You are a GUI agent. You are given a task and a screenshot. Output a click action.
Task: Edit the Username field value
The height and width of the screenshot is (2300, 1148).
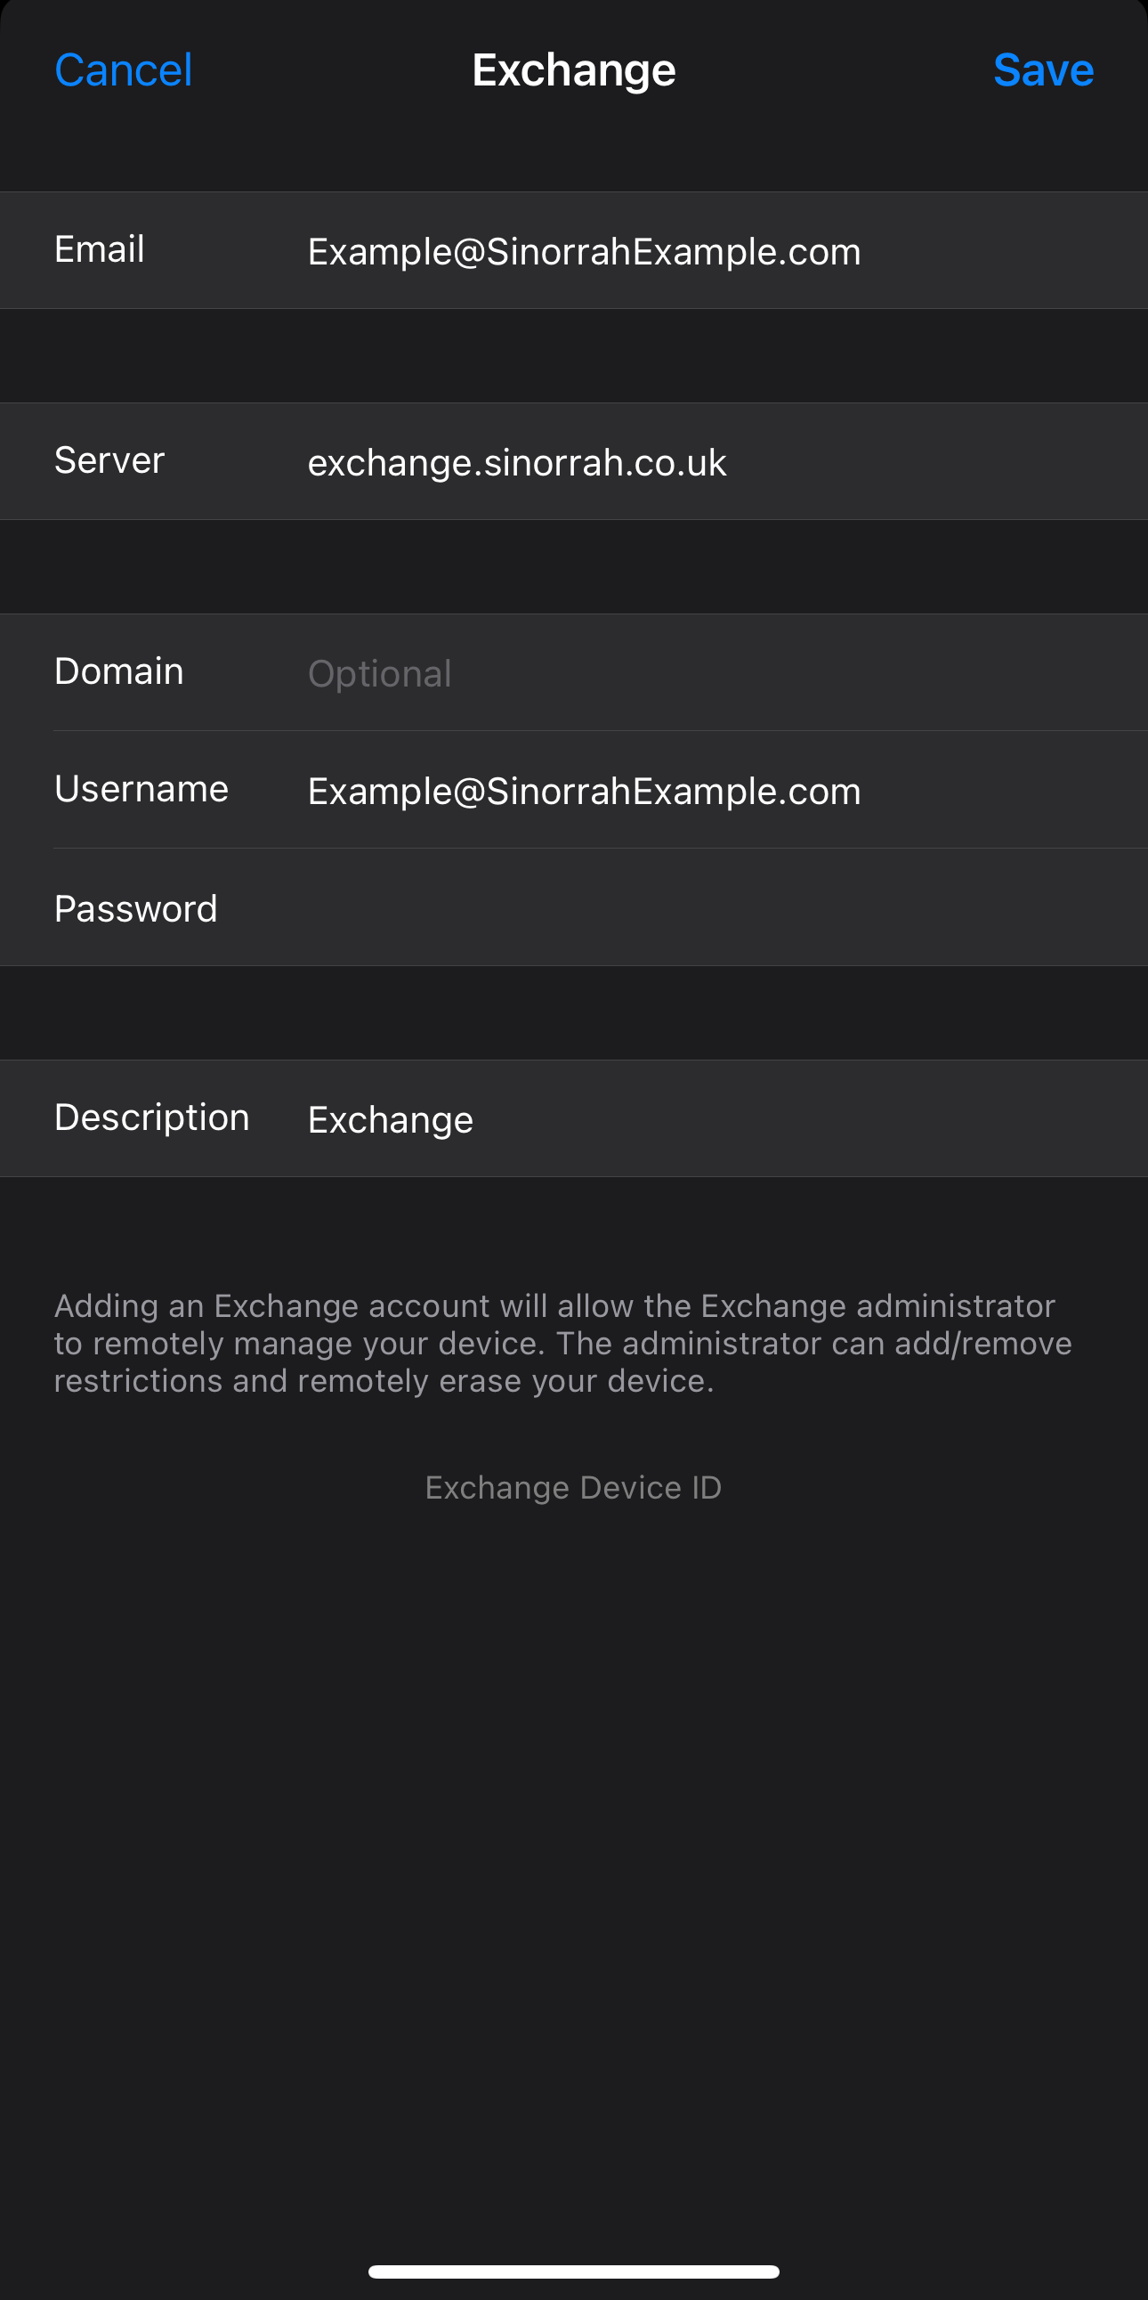[x=584, y=791]
